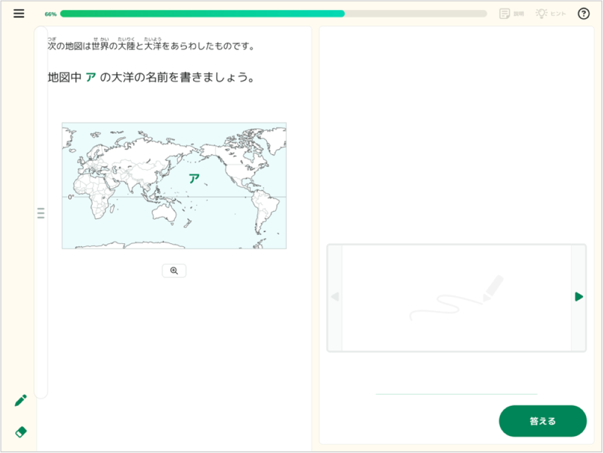Click the world map image

pos(174,186)
